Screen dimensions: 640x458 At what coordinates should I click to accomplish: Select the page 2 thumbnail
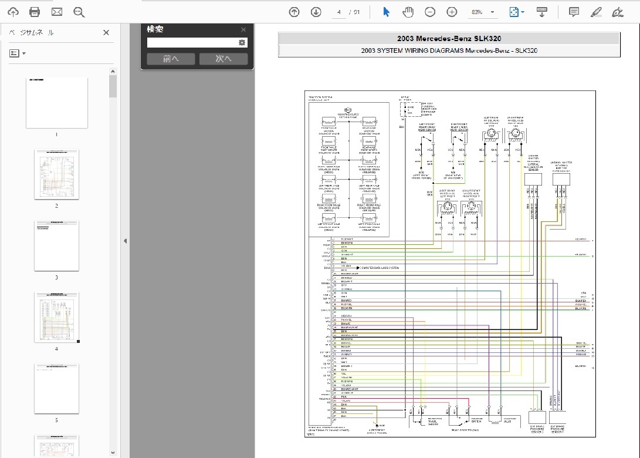click(x=56, y=174)
